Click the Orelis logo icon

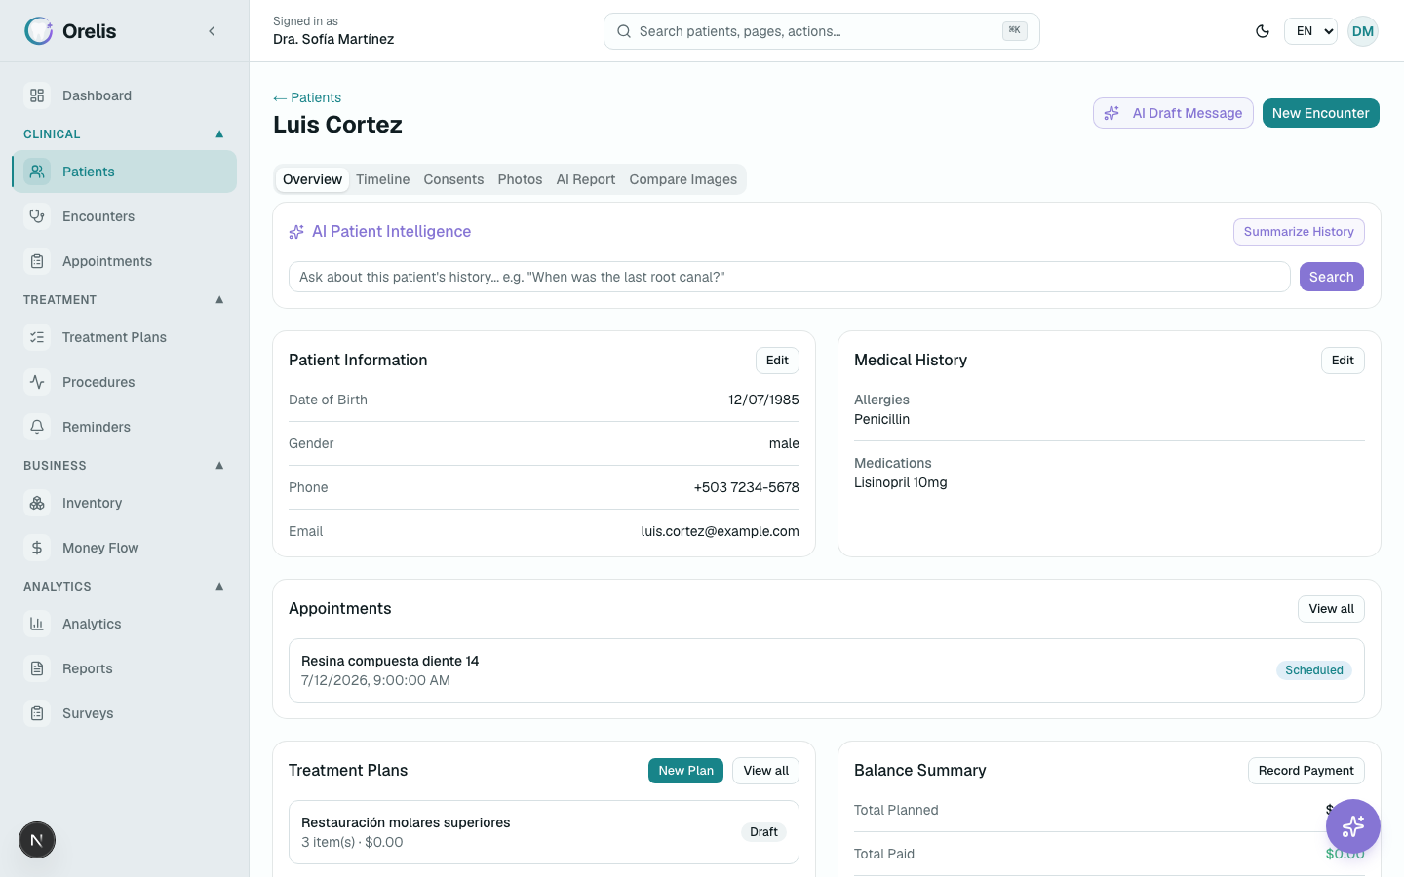point(39,31)
